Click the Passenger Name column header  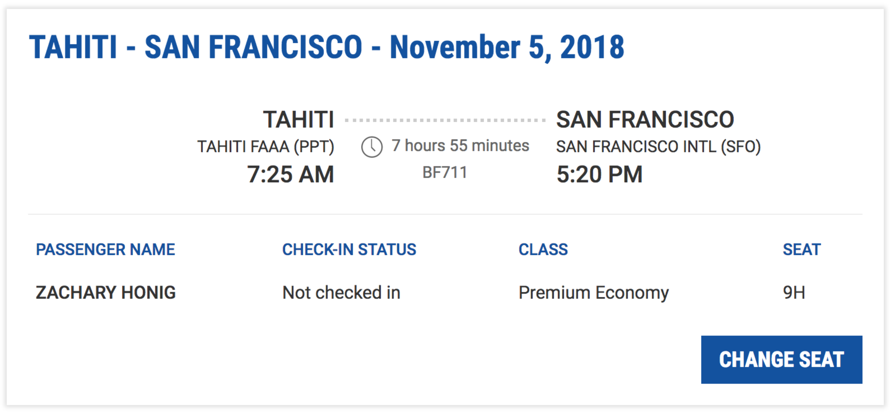[106, 249]
